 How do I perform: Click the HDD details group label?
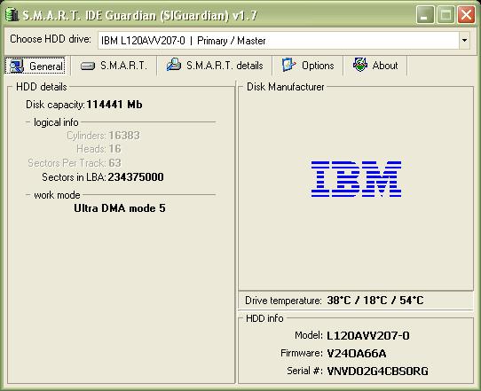tap(42, 87)
